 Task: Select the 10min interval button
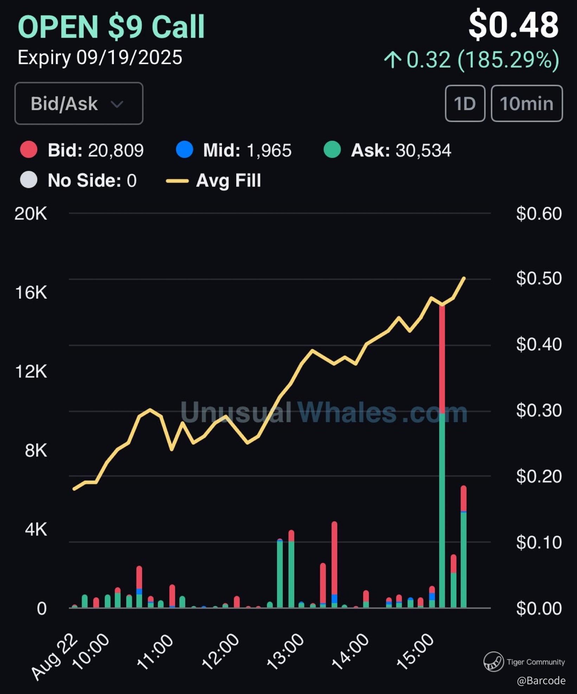point(526,103)
